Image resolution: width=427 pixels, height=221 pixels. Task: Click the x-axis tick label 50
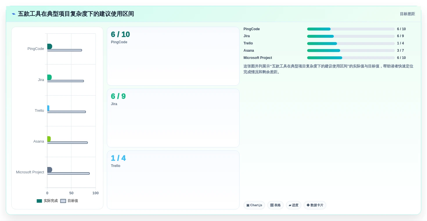71,193
